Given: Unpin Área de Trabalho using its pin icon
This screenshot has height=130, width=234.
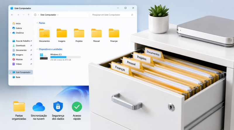Looking at the screenshot, I should tap(31, 41).
